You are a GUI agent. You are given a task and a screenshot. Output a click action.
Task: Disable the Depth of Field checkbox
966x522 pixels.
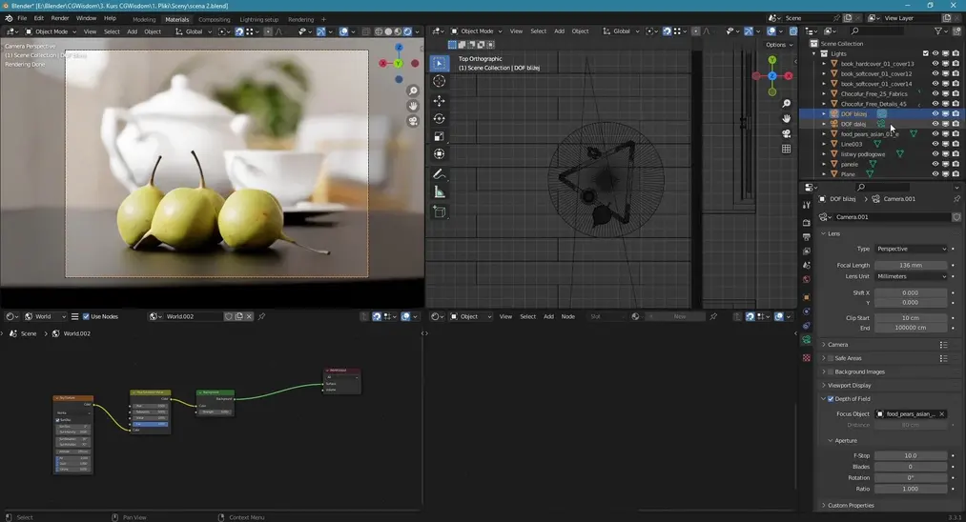(831, 399)
